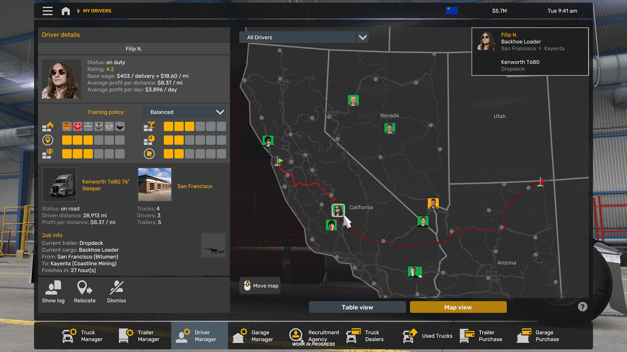Select the high value cargo diamond icon
Image resolution: width=627 pixels, height=352 pixels.
[48, 154]
